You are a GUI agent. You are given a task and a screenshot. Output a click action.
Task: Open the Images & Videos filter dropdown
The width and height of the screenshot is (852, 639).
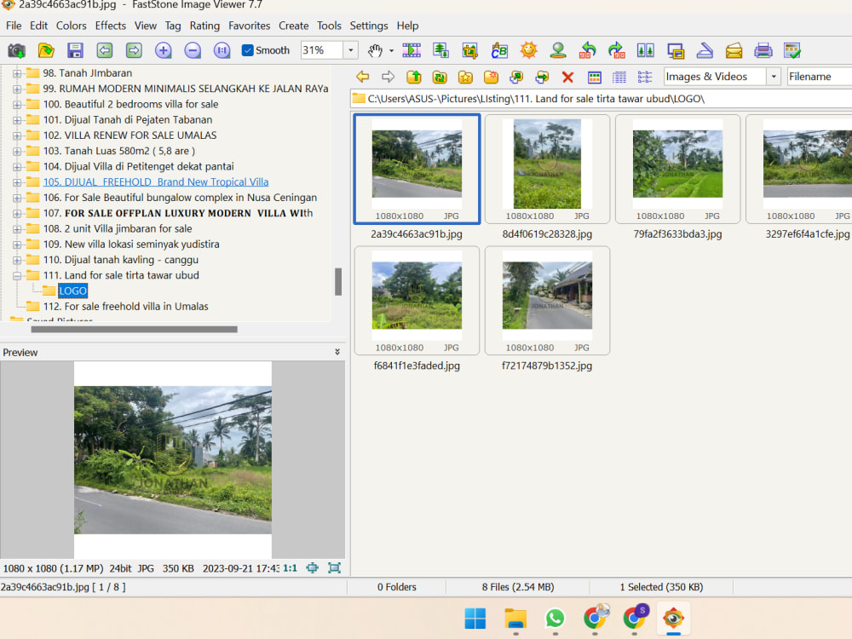tap(774, 77)
